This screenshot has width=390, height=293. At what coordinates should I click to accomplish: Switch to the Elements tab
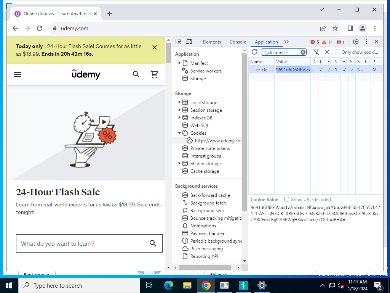tap(212, 42)
